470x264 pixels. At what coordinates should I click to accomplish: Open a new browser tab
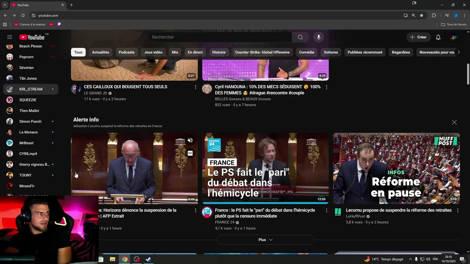pos(71,5)
